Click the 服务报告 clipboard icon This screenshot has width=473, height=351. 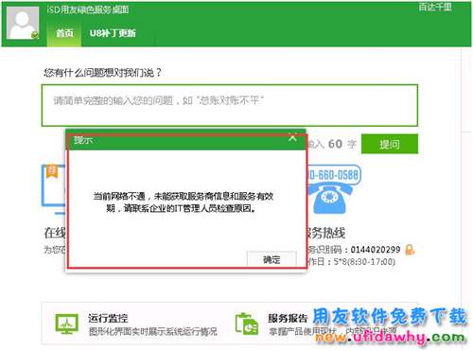coord(247,324)
